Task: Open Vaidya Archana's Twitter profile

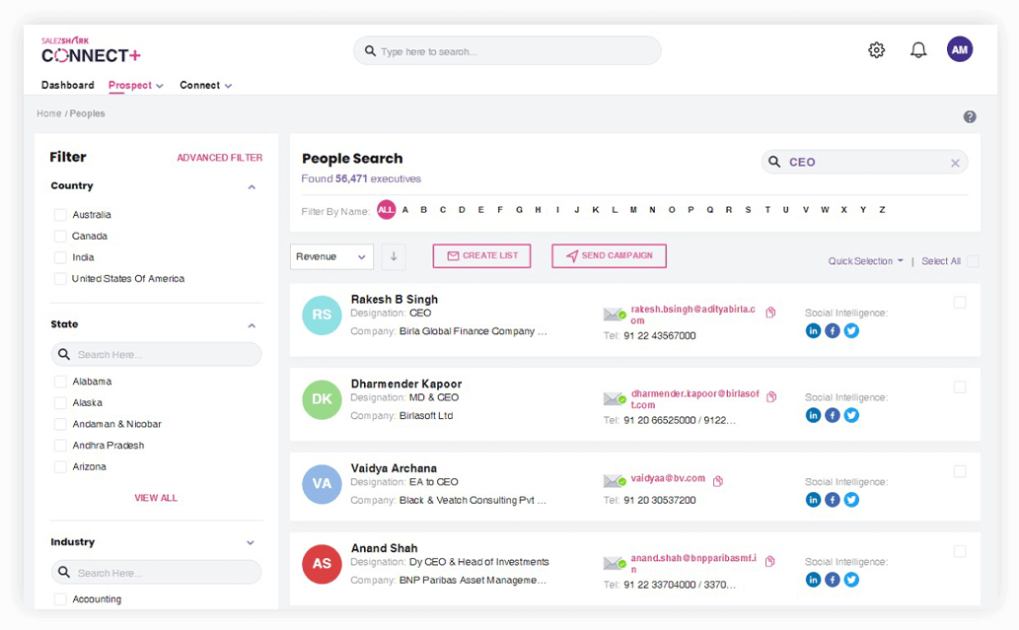Action: pyautogui.click(x=851, y=500)
